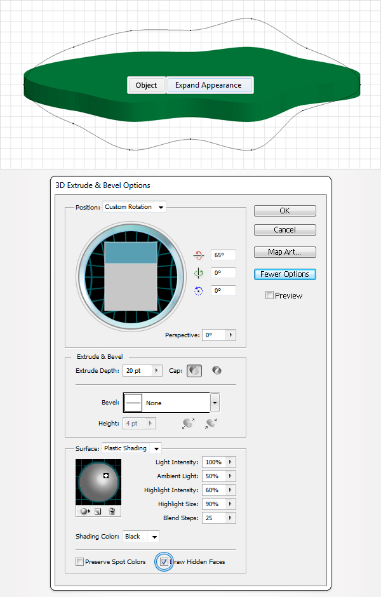Viewport: 381px width, 597px height.
Task: Open Map Art button
Action: coord(284,252)
